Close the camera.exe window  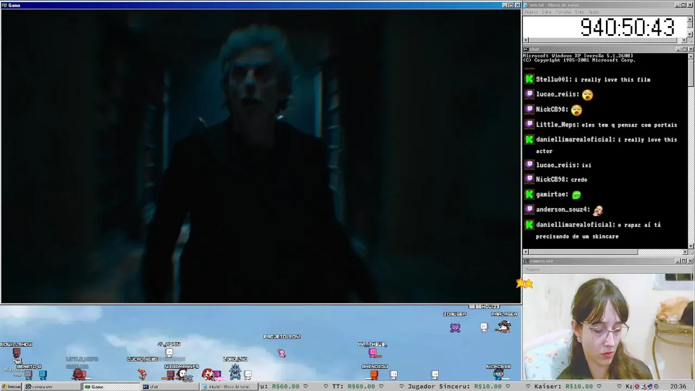(x=691, y=261)
